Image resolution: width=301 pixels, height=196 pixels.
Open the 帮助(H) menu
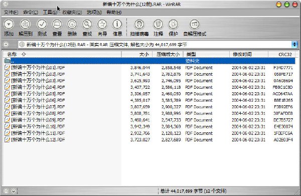(114, 13)
